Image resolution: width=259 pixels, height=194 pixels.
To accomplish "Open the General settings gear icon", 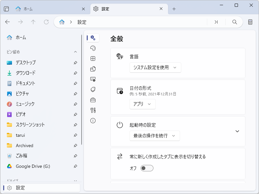I will [93, 38].
